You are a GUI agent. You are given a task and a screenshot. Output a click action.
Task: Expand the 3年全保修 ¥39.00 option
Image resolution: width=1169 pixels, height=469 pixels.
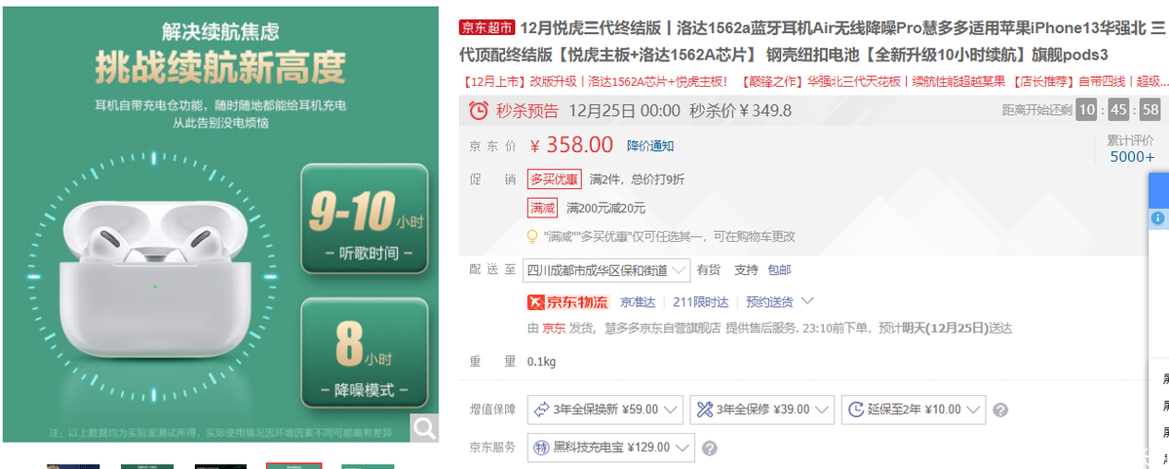[x=761, y=410]
